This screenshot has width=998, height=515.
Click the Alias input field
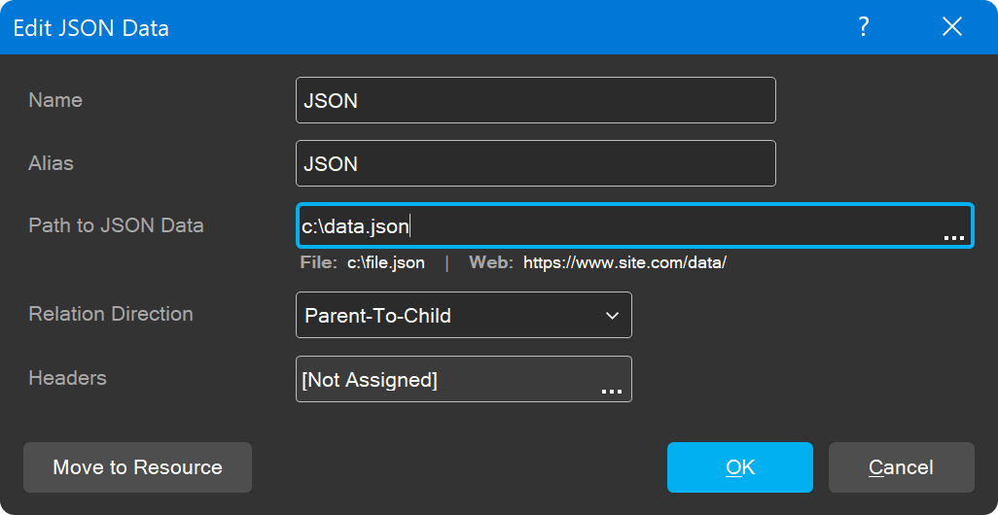pos(536,163)
